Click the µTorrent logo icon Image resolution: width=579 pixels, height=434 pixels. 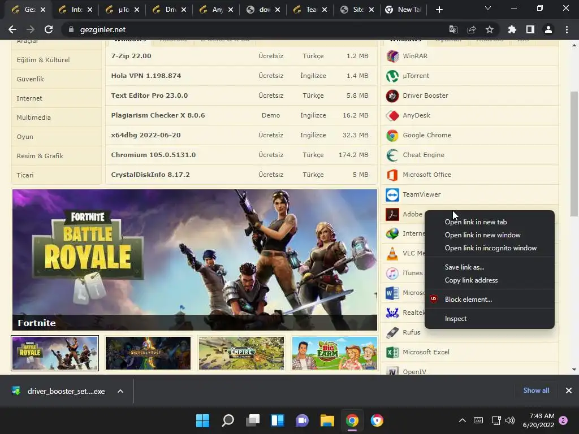(392, 76)
